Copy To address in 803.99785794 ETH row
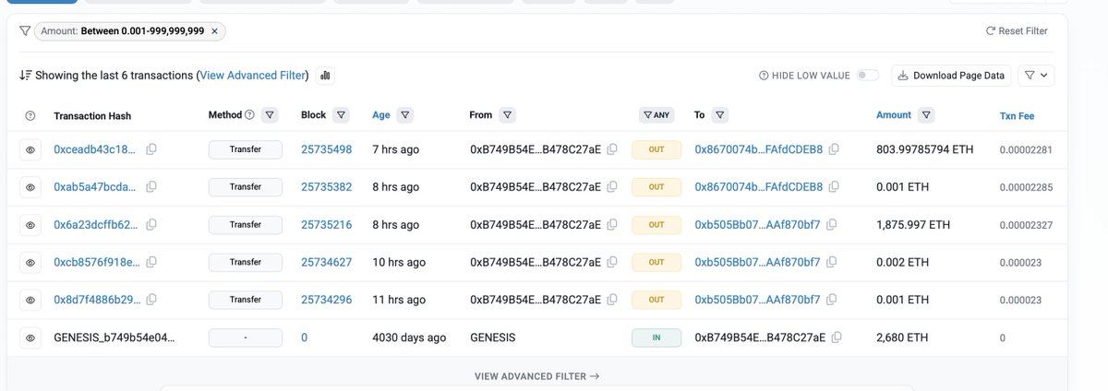This screenshot has width=1108, height=391. [x=834, y=149]
